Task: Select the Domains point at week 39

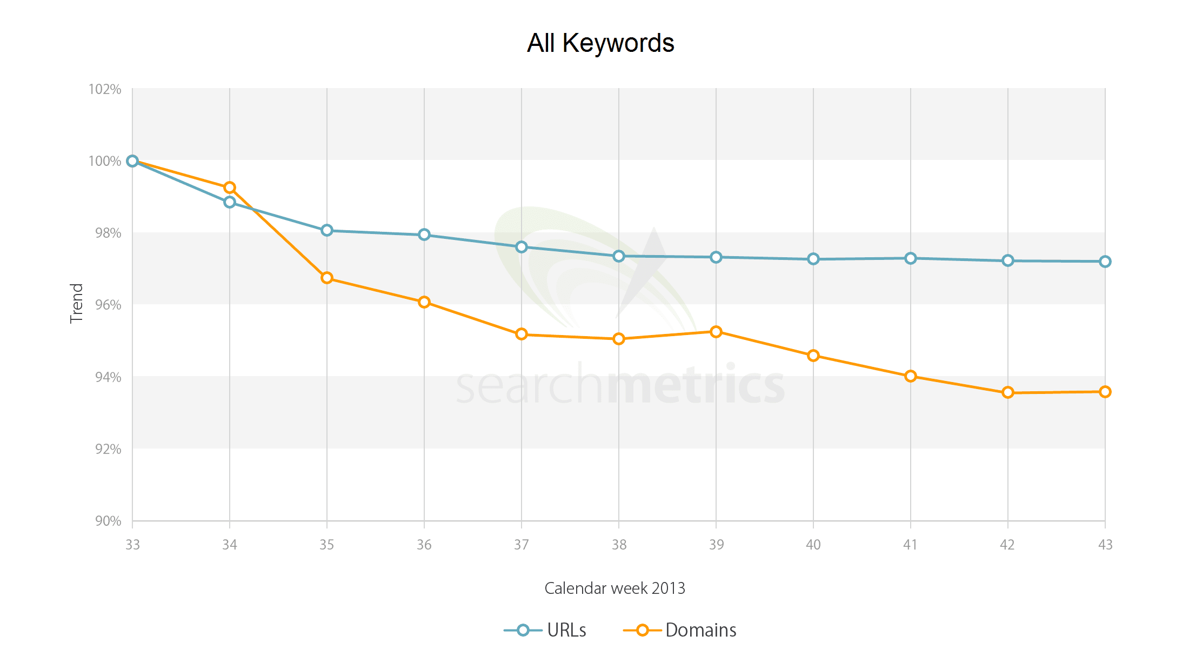Action: tap(716, 332)
